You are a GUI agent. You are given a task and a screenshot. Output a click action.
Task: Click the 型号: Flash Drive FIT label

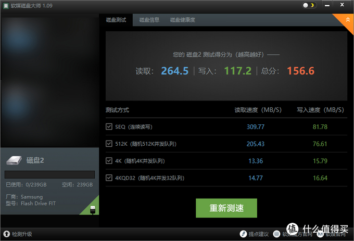[x=31, y=204]
